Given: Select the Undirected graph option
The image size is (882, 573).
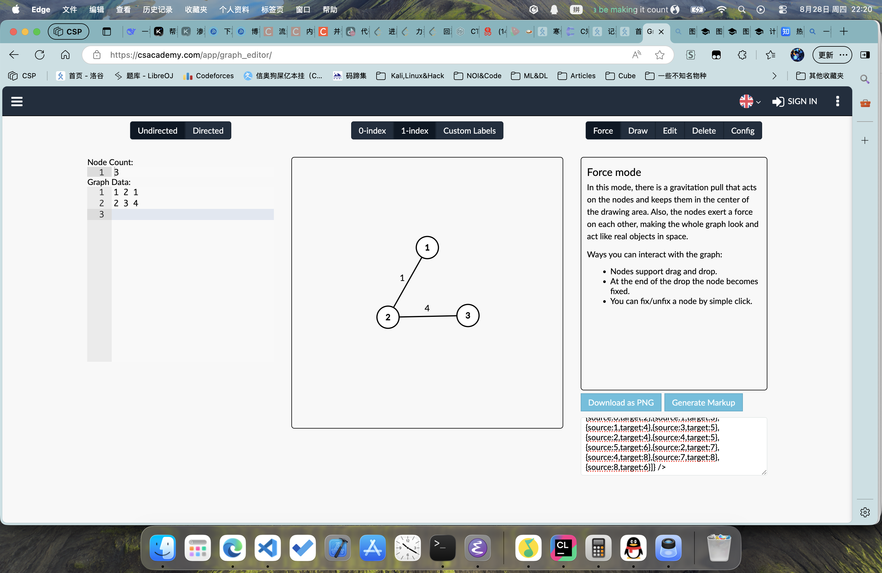Looking at the screenshot, I should tap(157, 130).
